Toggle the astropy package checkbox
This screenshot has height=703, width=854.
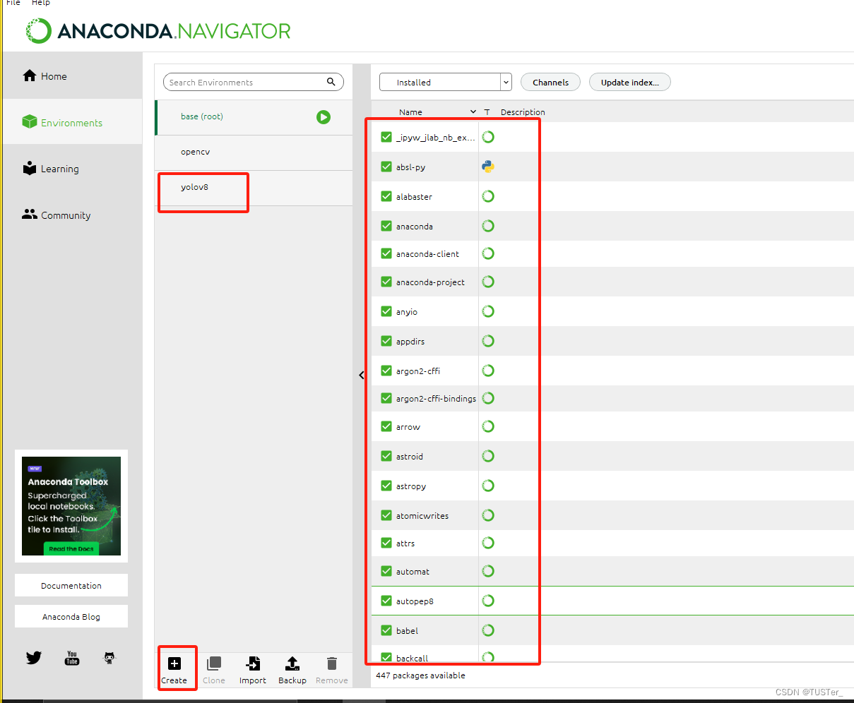pyautogui.click(x=386, y=486)
